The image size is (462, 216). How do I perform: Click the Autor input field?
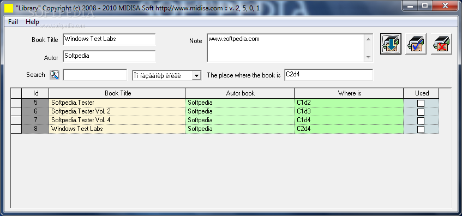click(x=109, y=56)
